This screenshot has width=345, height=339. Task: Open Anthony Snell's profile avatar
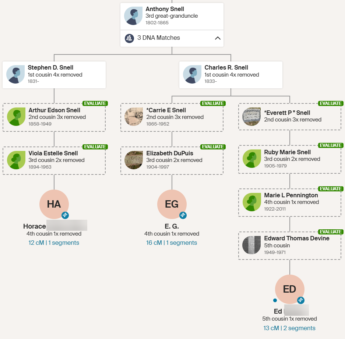pos(133,16)
